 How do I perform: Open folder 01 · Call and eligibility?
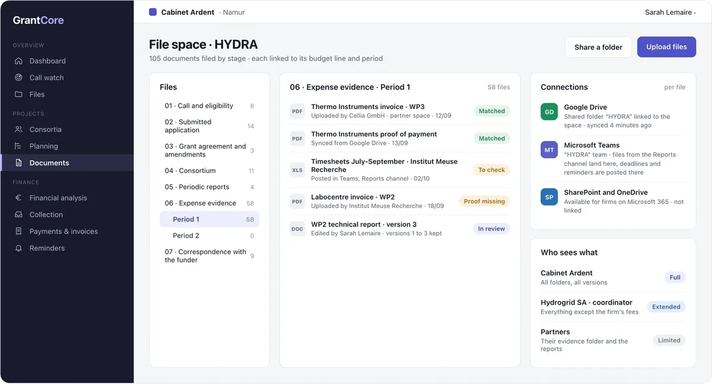point(209,106)
